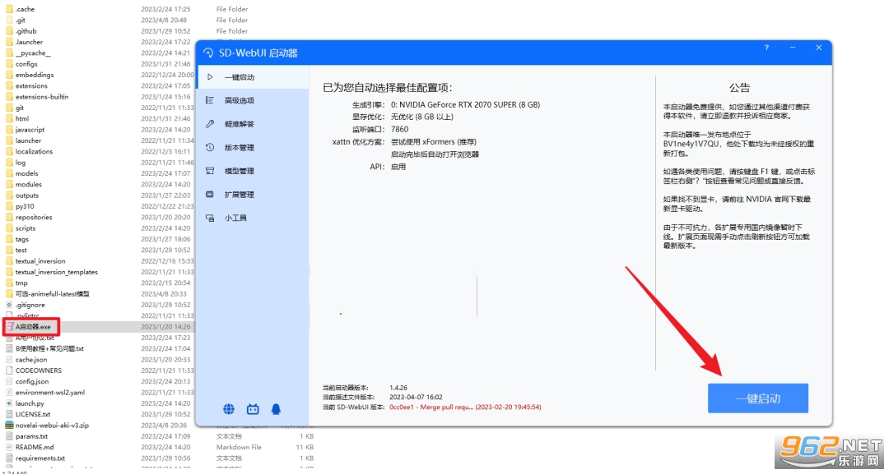
Task: Select the scripts folder in explorer
Action: pyautogui.click(x=26, y=228)
